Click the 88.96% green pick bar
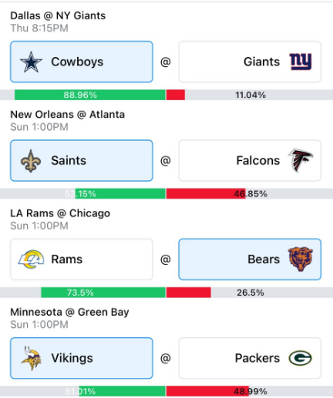The height and width of the screenshot is (398, 333). click(90, 95)
